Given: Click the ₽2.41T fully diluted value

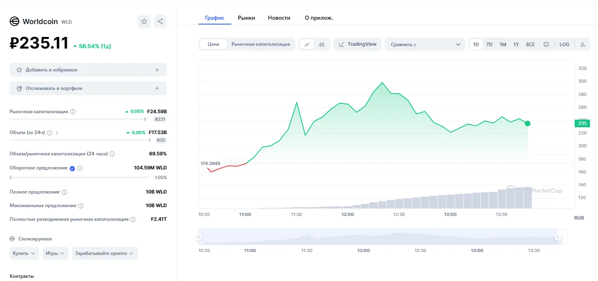Looking at the screenshot, I should (x=159, y=219).
